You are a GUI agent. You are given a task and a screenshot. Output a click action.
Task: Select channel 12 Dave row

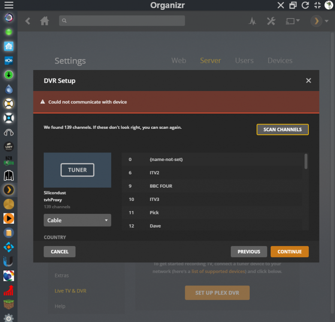pyautogui.click(x=212, y=225)
